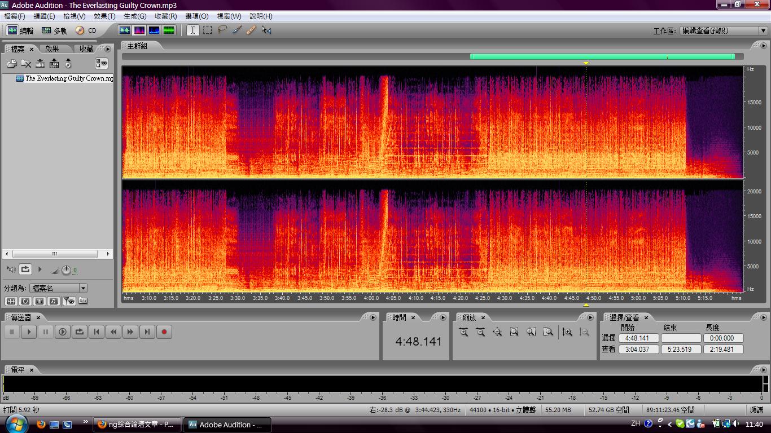Open the 效果(T) menu

pyautogui.click(x=104, y=16)
